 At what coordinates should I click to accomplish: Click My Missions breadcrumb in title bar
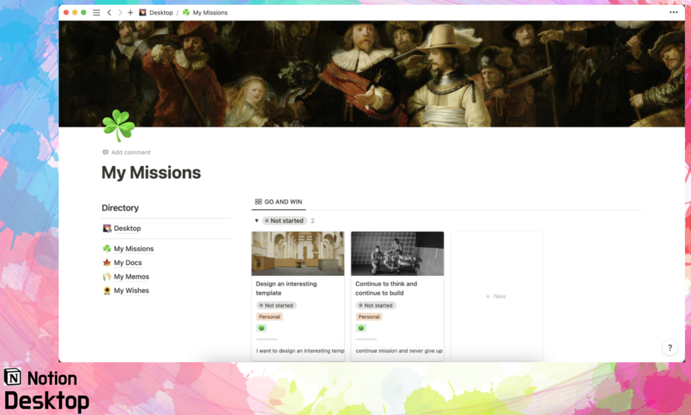205,12
